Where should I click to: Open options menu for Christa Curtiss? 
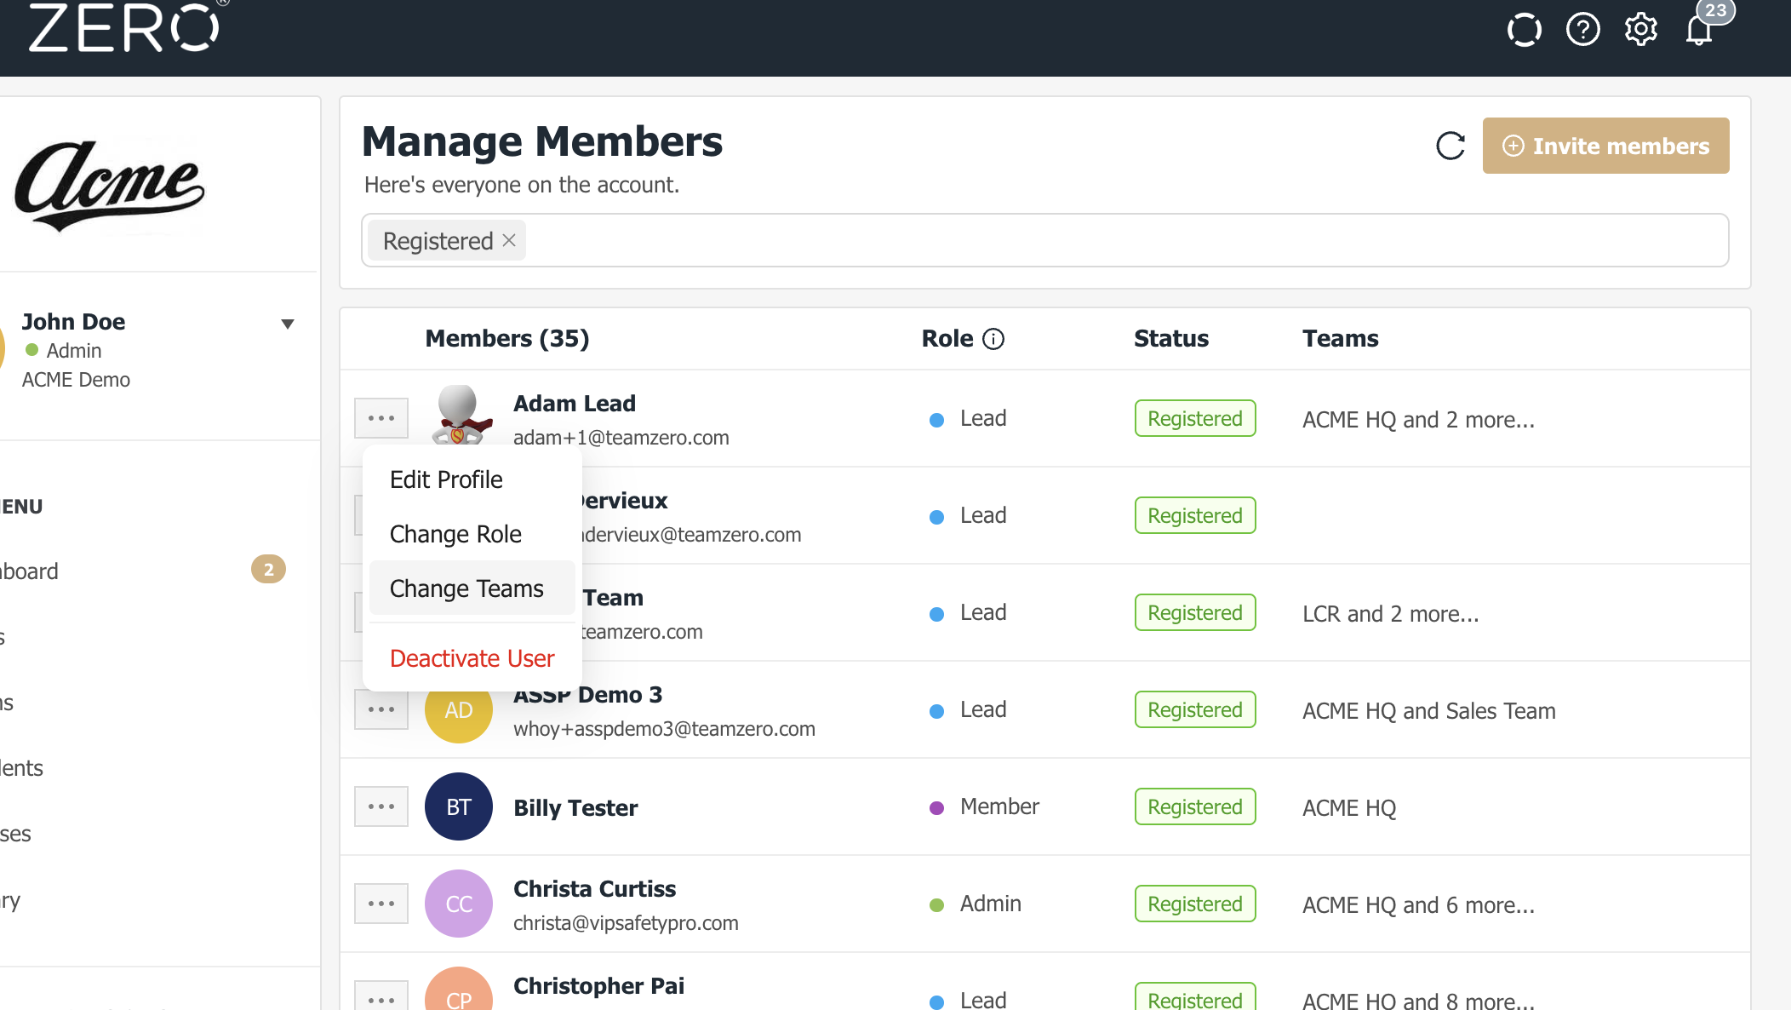381,904
